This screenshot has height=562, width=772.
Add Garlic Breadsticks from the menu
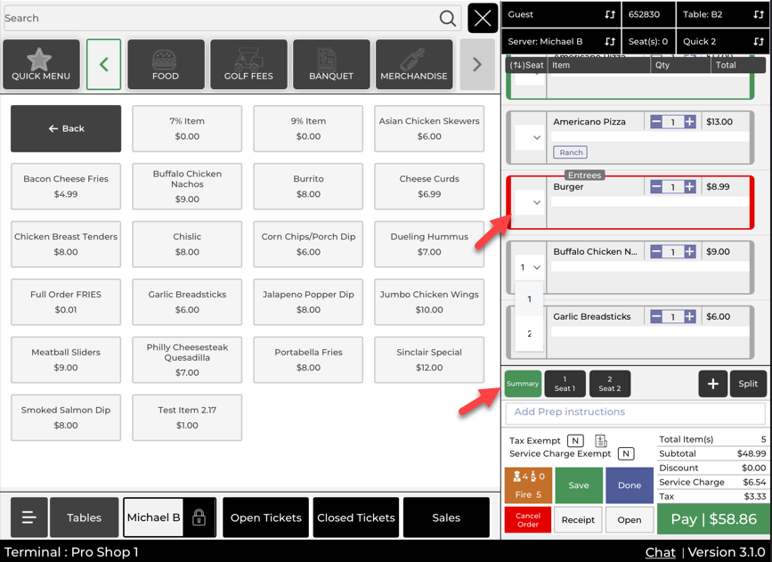pyautogui.click(x=187, y=302)
